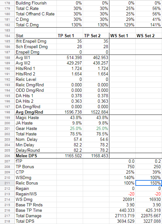Screen dimensions: 162x224
Task: Click the 'Total Haste' label cell
Action: 36,134
